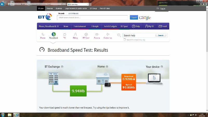Click the magnifier icon beside Search help
The image size is (208, 117).
(x=119, y=35)
